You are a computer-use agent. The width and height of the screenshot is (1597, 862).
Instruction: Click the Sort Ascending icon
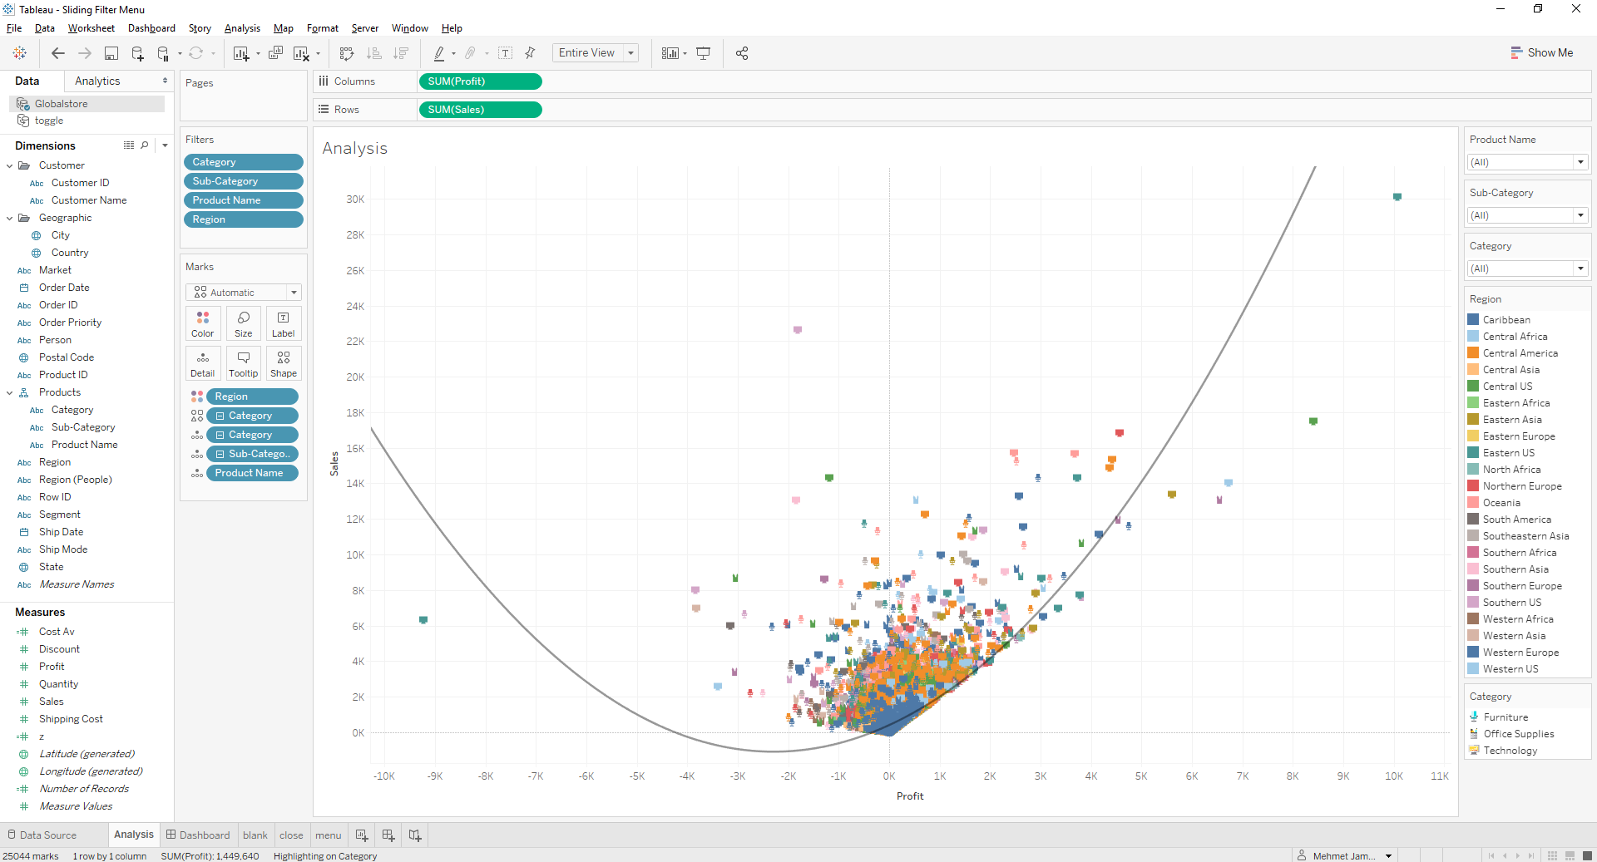point(374,53)
